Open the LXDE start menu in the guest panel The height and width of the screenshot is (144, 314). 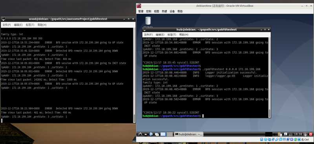click(x=140, y=134)
